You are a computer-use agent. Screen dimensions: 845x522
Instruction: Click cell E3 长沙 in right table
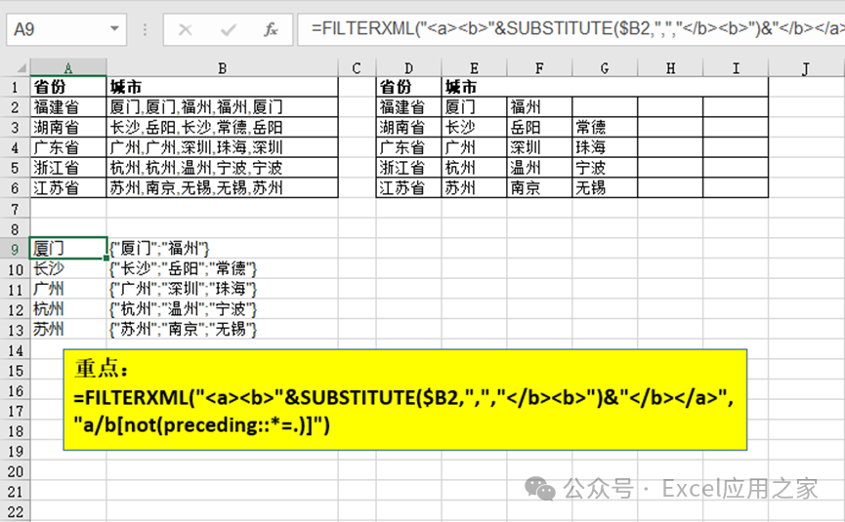pyautogui.click(x=474, y=128)
